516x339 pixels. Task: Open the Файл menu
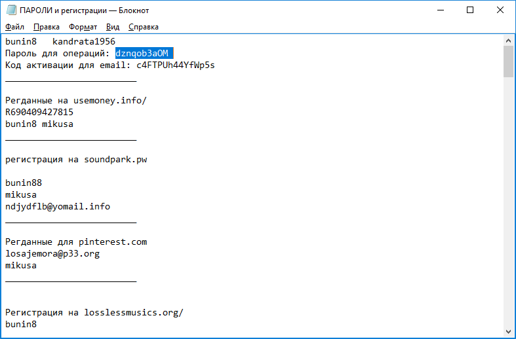pyautogui.click(x=14, y=27)
